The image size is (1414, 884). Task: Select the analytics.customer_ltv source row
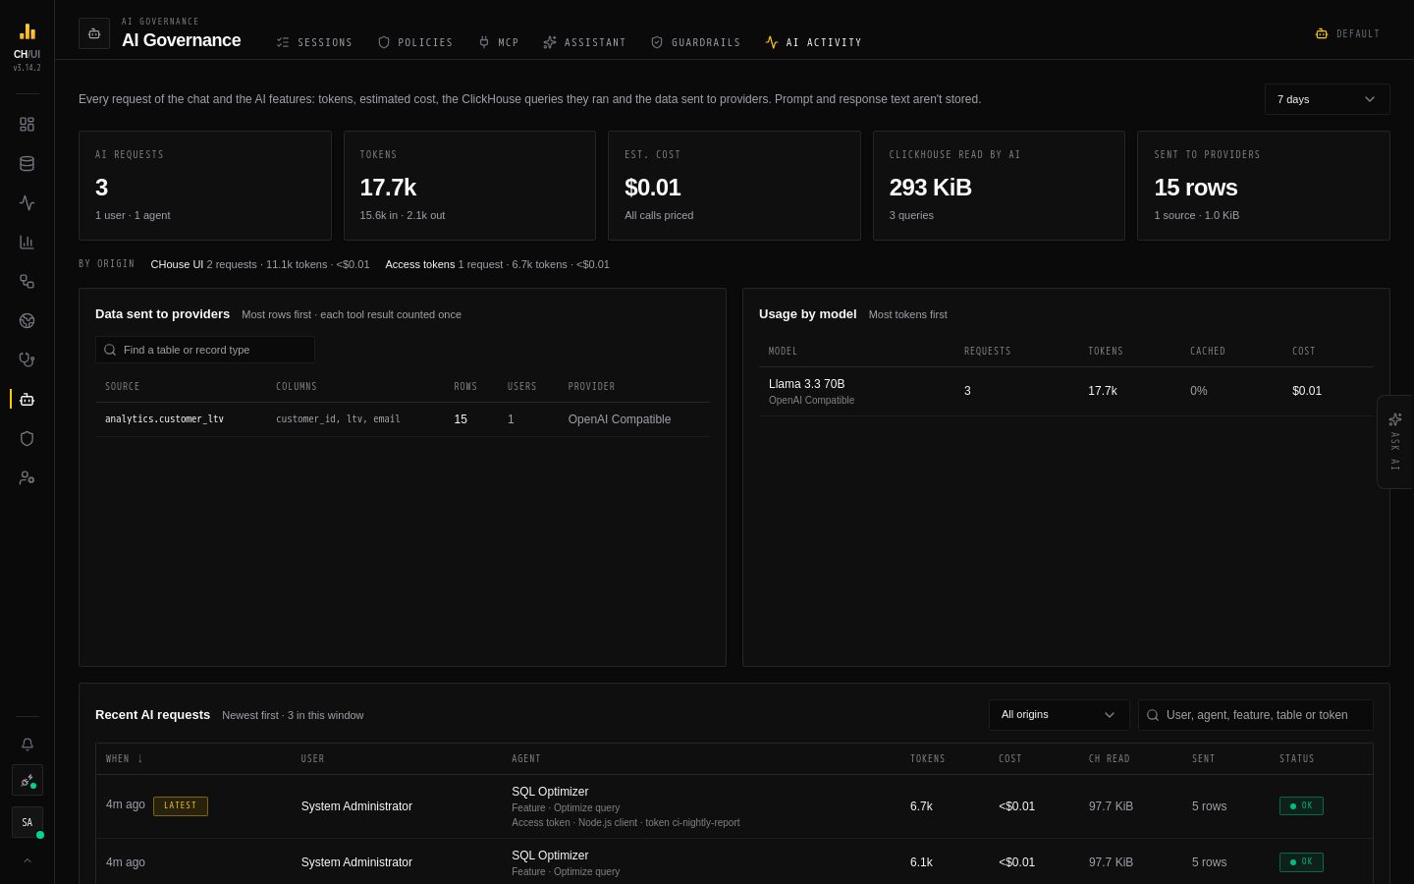[403, 419]
